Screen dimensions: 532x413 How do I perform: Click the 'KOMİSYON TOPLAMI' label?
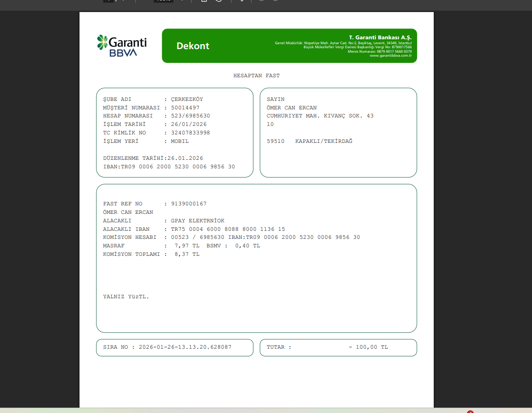tap(131, 254)
